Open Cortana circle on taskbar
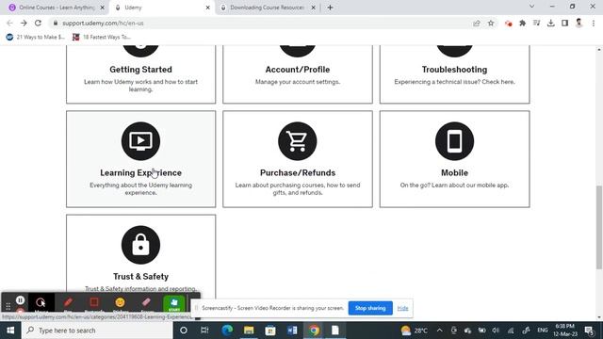 point(184,331)
